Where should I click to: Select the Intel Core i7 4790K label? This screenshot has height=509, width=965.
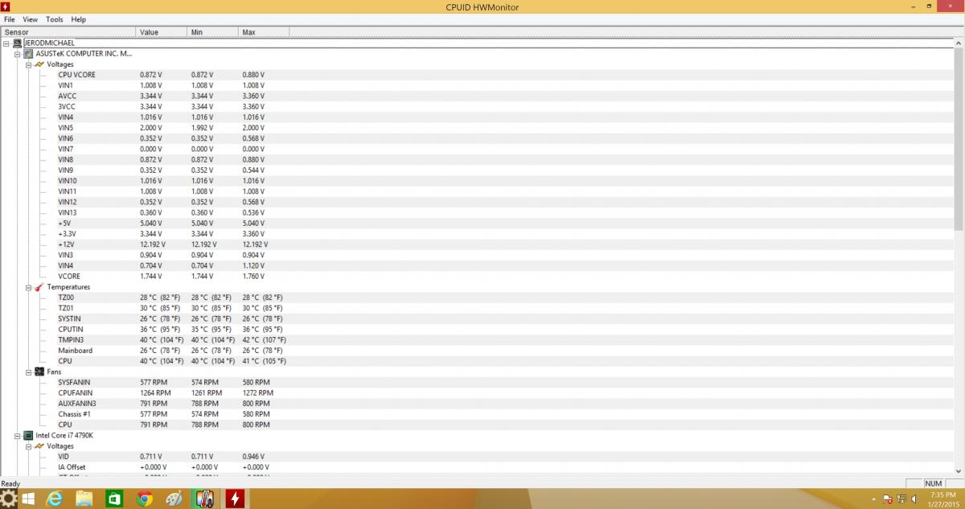(64, 435)
